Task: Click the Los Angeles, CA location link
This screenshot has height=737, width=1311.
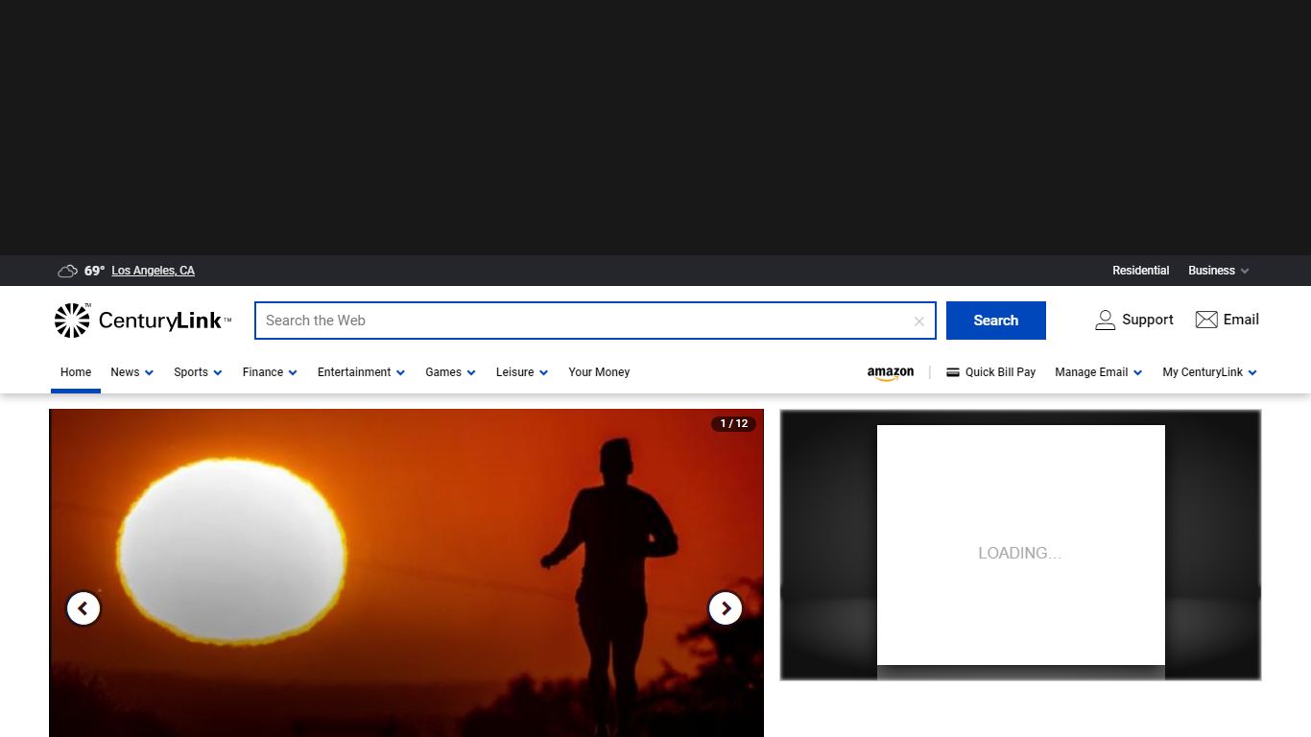Action: pos(153,271)
